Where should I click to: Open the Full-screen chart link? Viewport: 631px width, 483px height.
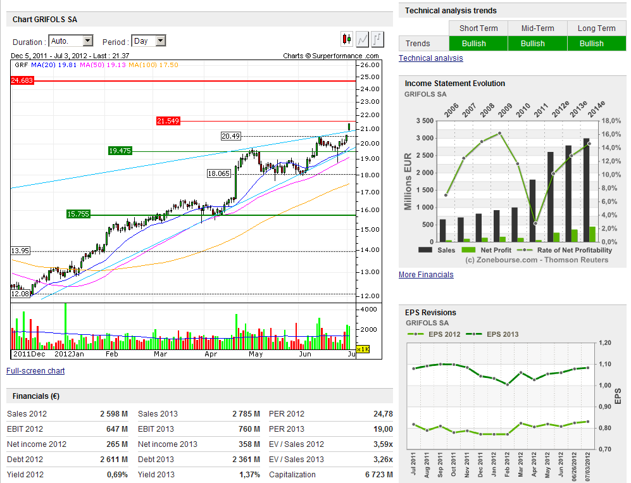pos(35,371)
